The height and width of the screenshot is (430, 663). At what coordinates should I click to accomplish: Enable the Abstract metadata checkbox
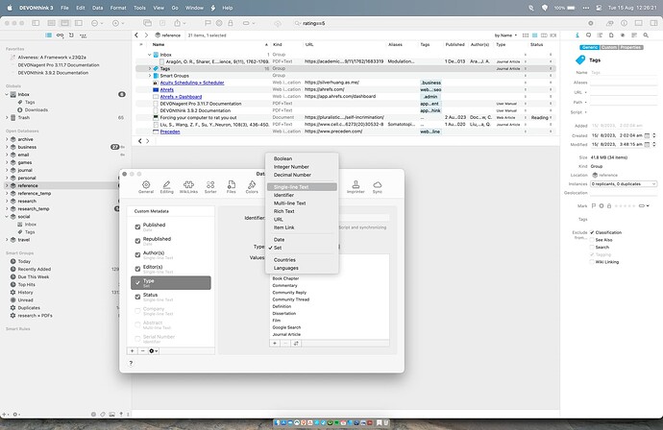(x=137, y=324)
